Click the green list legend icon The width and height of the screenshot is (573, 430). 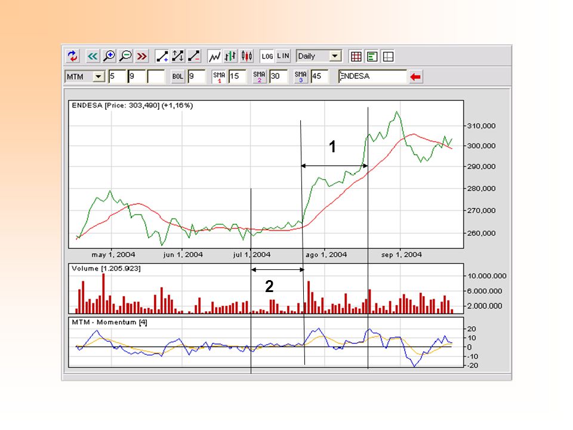pyautogui.click(x=372, y=56)
